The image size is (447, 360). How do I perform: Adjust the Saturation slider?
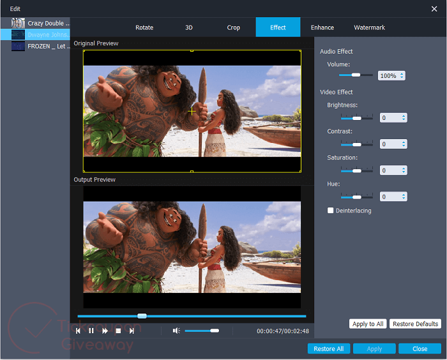coord(356,170)
